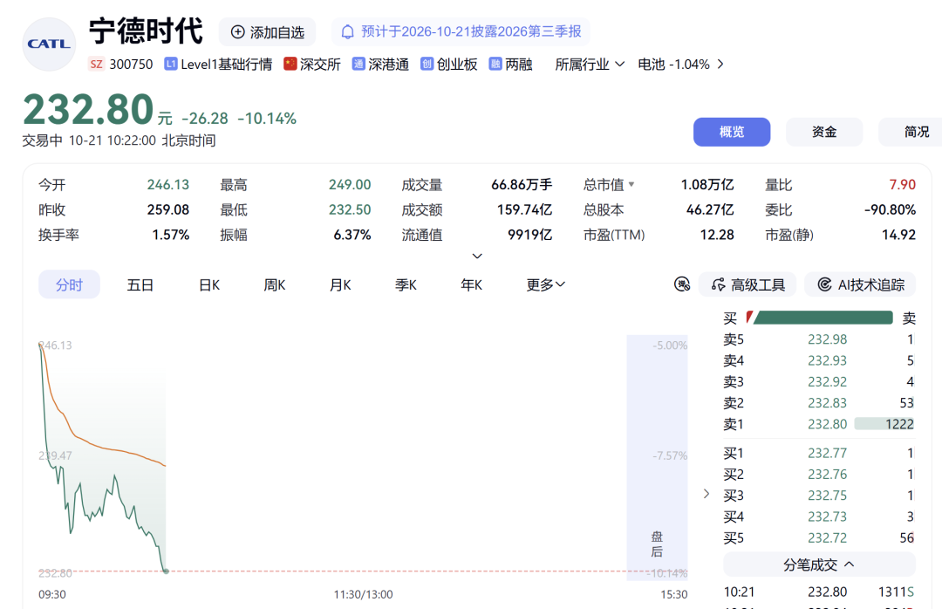Collapse the 分笔成交 section
The image size is (942, 609).
pos(819,565)
